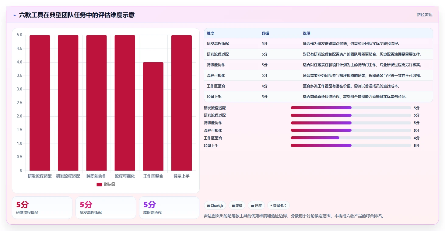
Task: Click the description starting 对已有研发流程和配置资产
Action: coord(362,54)
